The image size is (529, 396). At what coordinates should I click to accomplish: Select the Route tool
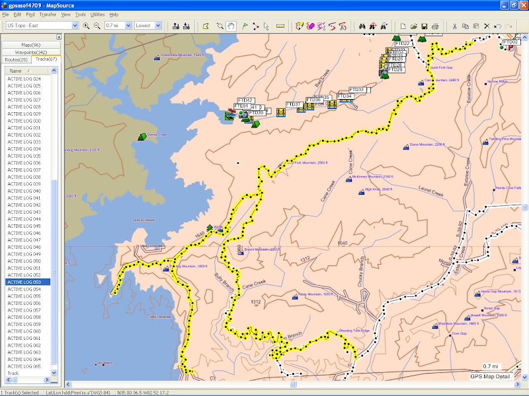pos(255,26)
